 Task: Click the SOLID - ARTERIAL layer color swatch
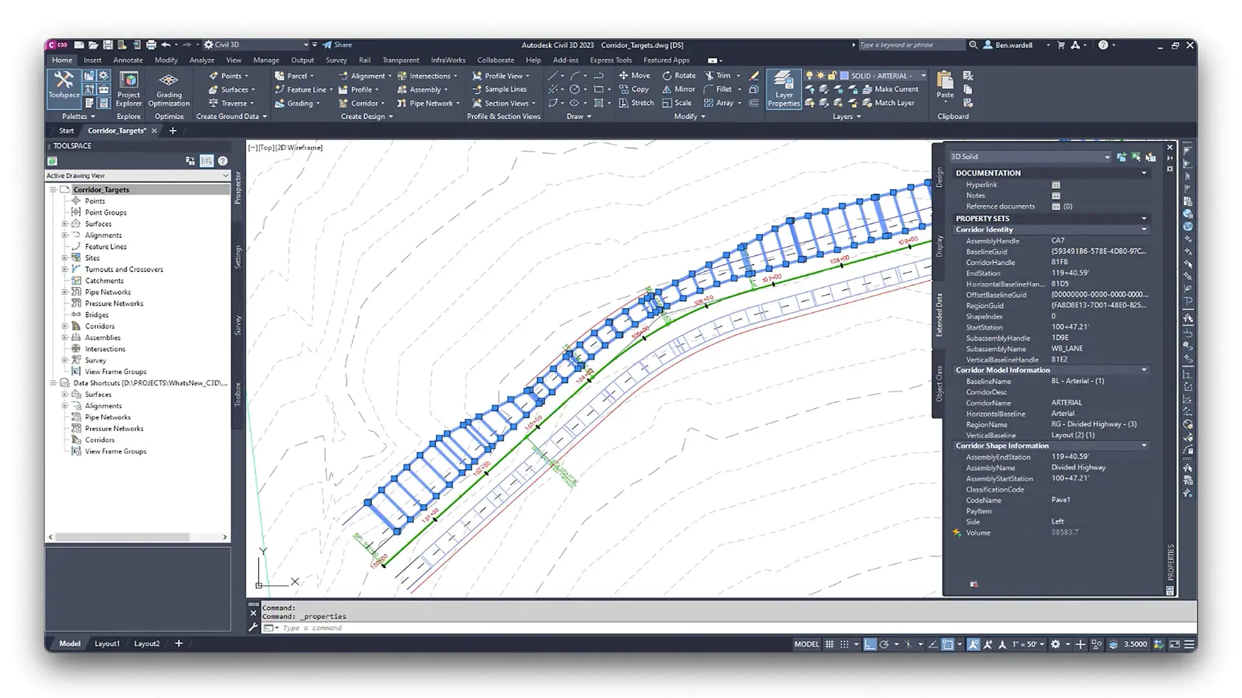coord(844,76)
